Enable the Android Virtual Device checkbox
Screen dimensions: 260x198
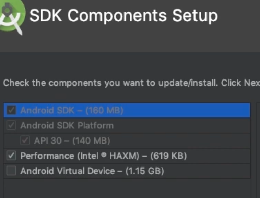12,171
